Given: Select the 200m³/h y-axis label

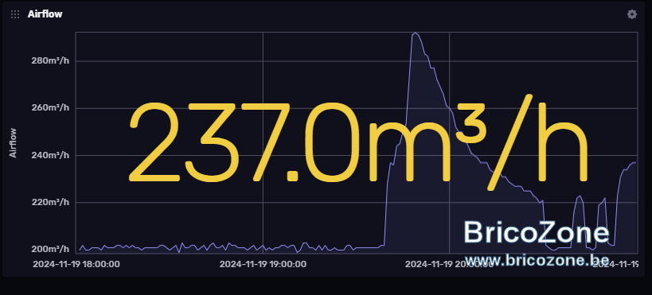Looking at the screenshot, I should (50, 250).
